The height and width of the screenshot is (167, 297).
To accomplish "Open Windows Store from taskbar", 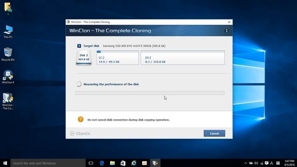I will coord(123,163).
